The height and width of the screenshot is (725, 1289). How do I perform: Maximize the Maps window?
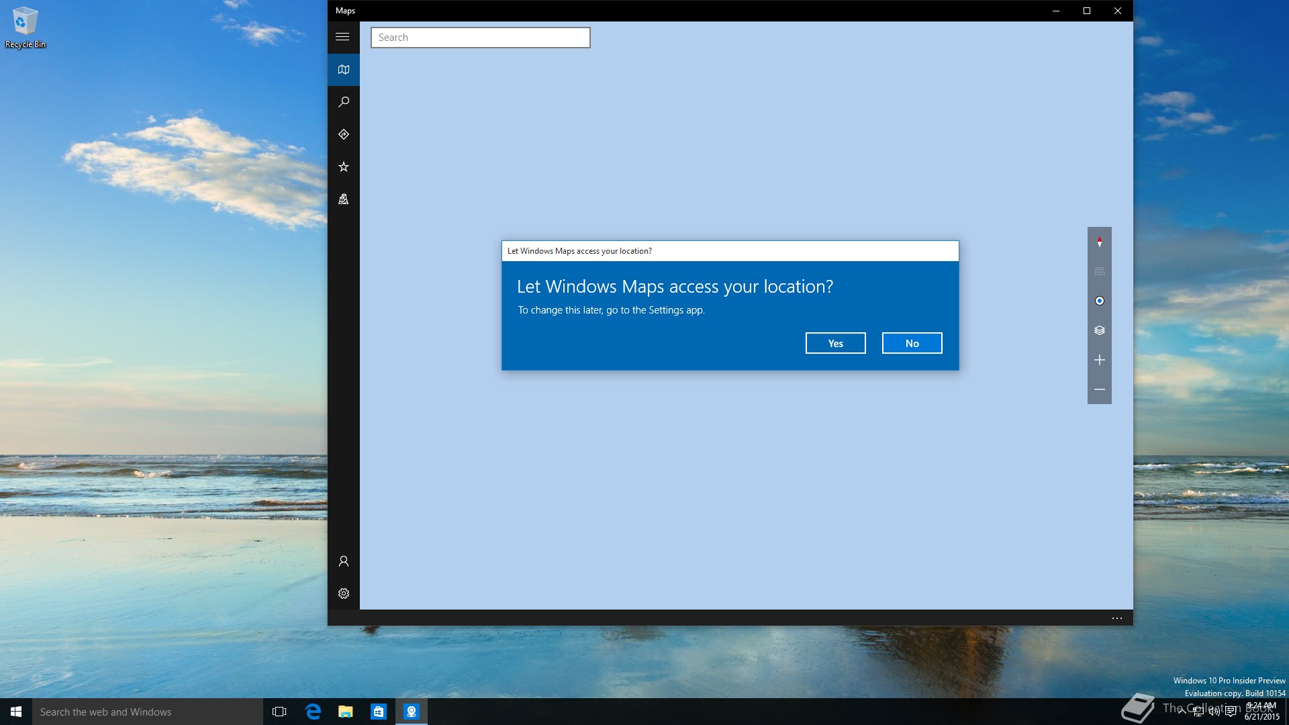[1087, 11]
